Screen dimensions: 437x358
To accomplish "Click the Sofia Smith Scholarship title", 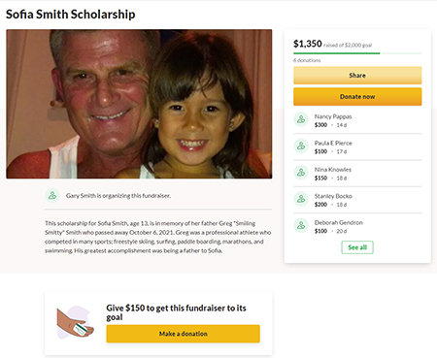I will click(x=71, y=15).
